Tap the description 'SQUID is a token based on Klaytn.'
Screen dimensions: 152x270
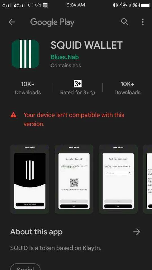[x=56, y=248]
